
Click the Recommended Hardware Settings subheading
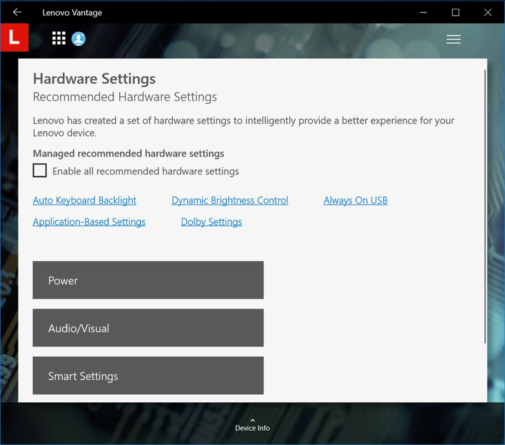click(125, 97)
